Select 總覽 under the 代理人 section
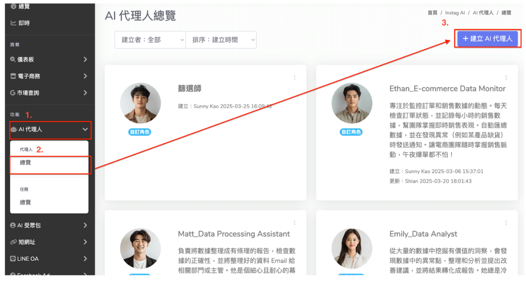 pyautogui.click(x=26, y=163)
